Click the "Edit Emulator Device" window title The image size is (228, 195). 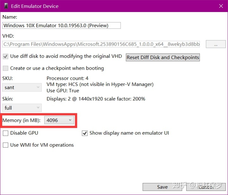click(35, 6)
